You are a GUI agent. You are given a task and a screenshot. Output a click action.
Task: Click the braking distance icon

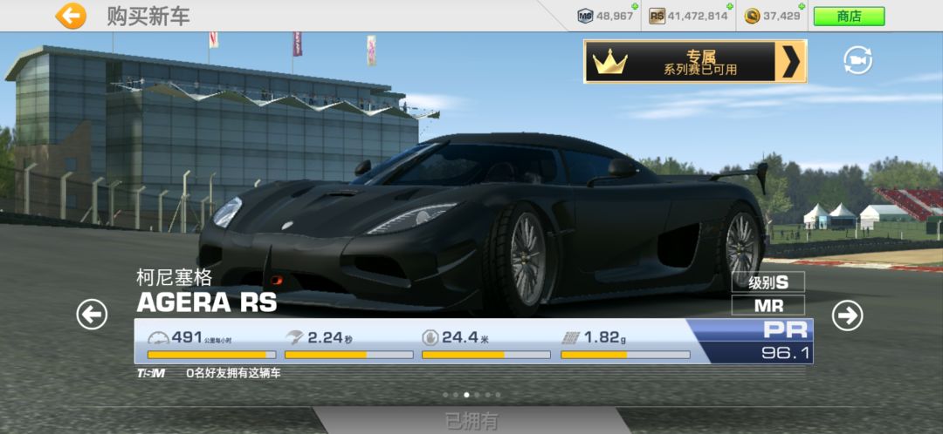click(x=430, y=338)
